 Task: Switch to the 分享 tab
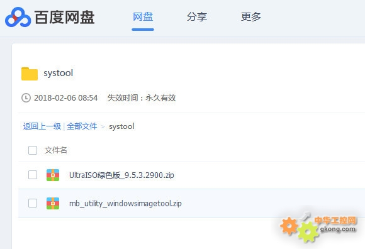click(x=197, y=17)
